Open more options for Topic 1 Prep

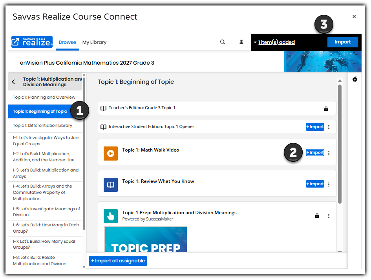coord(329,216)
